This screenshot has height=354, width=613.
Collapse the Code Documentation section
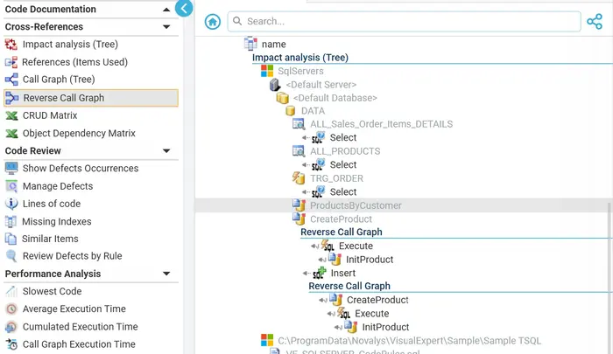tap(166, 10)
